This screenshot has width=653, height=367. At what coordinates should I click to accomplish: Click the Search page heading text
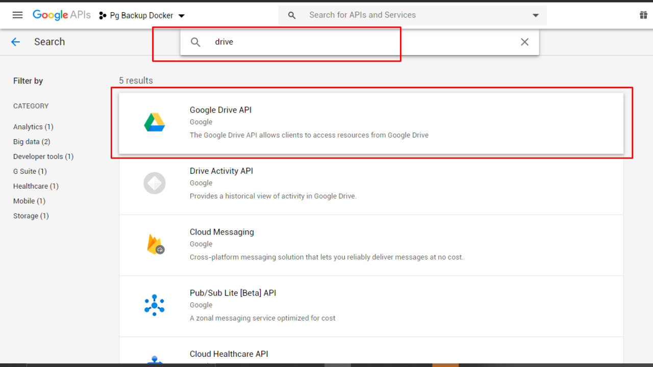pos(49,42)
